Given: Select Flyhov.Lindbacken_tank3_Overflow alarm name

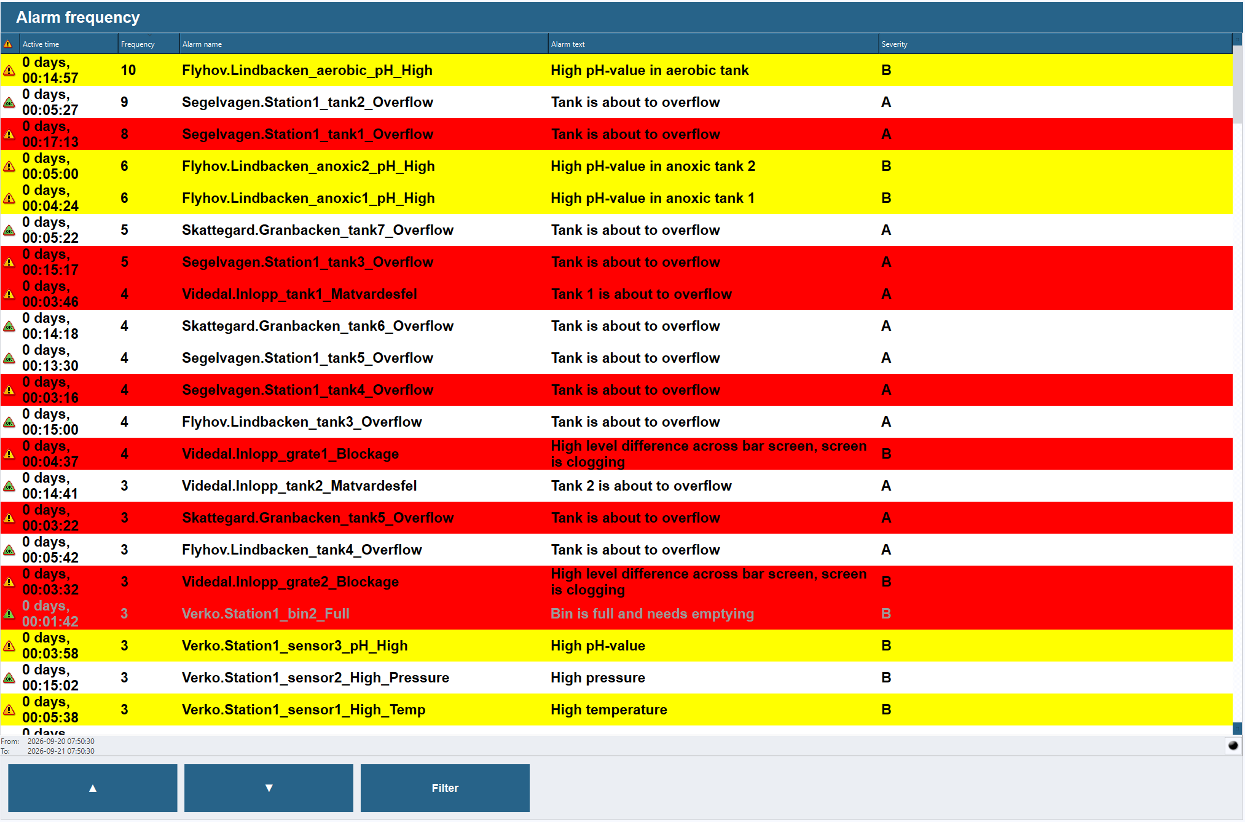Looking at the screenshot, I should [302, 422].
